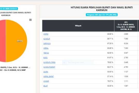This screenshot has height=93, width=139.
Task: Click the 'Wilayah' column header
Action: (78, 26)
